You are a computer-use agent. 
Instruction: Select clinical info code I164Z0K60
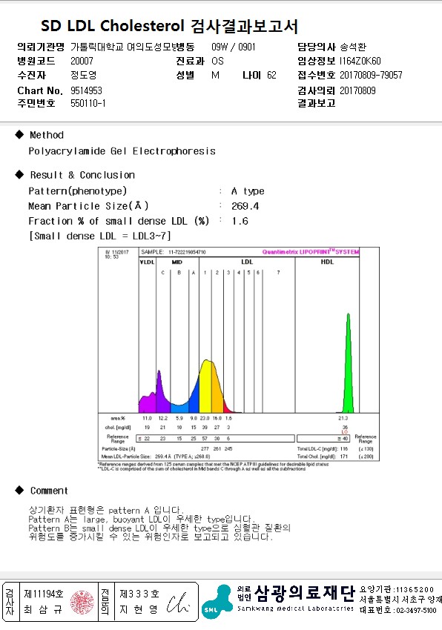coord(360,61)
